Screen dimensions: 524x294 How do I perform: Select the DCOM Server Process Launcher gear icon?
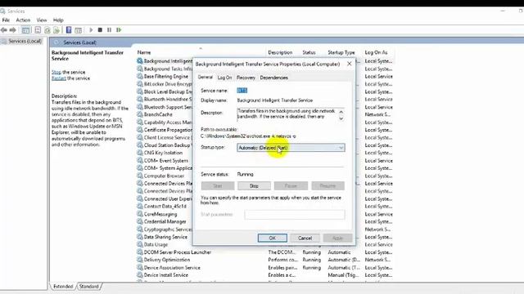tap(140, 252)
